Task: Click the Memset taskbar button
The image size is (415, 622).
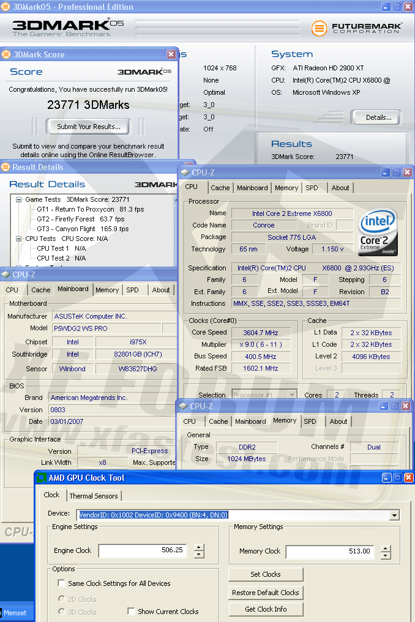Action: pos(15,613)
